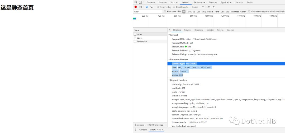Show the Cookies detail tab
The width and height of the screenshot is (285, 133).
click(x=230, y=30)
